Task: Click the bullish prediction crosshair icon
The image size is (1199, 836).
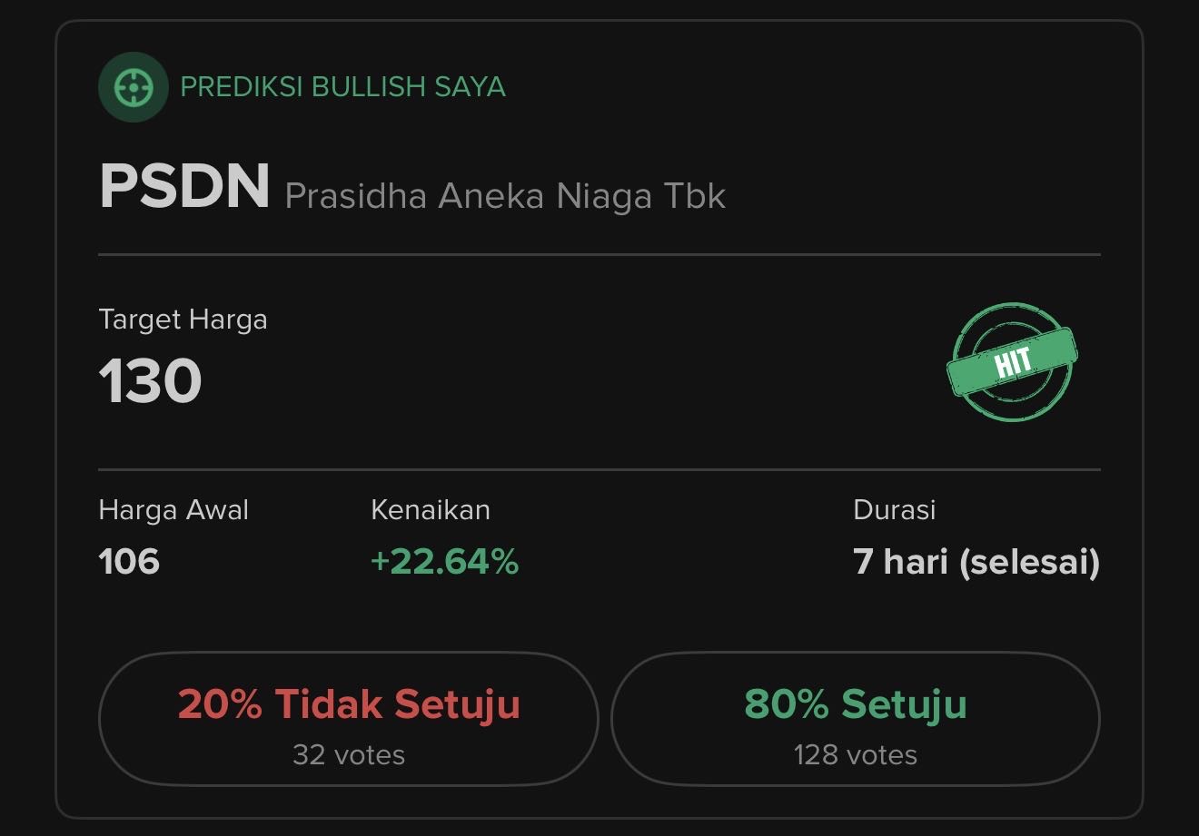Action: pyautogui.click(x=133, y=87)
